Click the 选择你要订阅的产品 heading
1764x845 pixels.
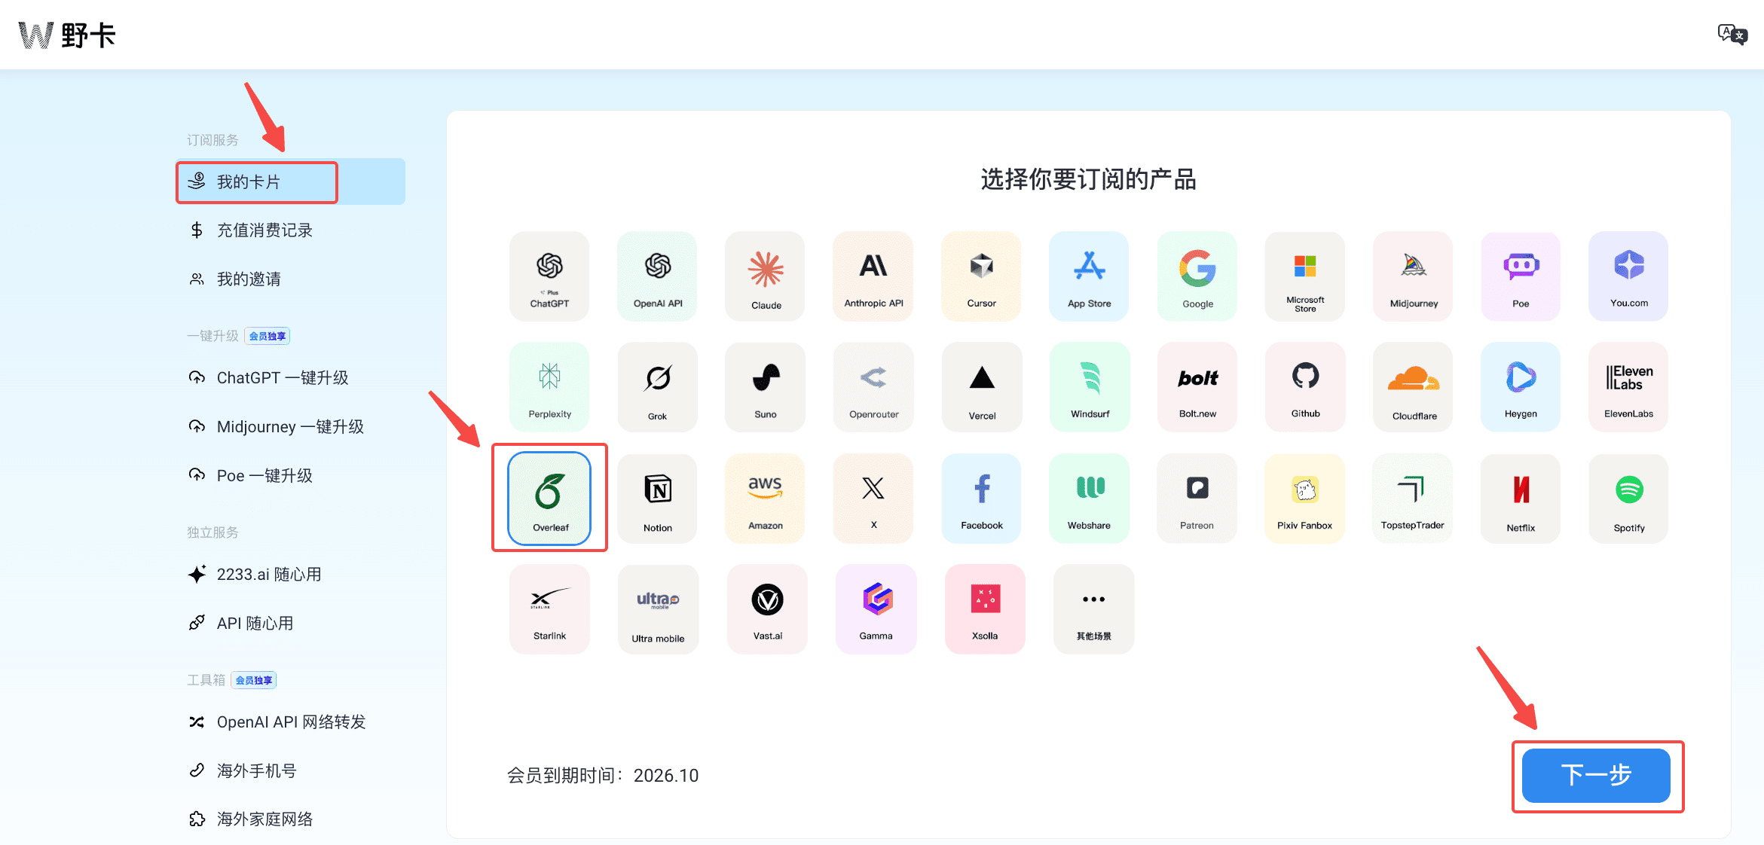(x=1089, y=179)
